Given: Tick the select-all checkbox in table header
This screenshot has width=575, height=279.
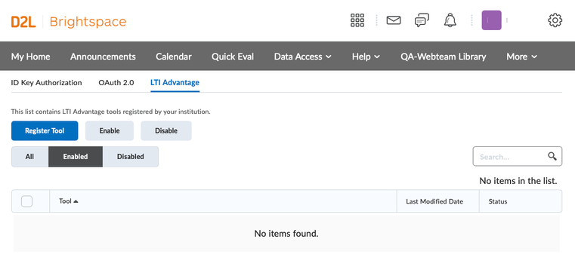Looking at the screenshot, I should tap(26, 201).
